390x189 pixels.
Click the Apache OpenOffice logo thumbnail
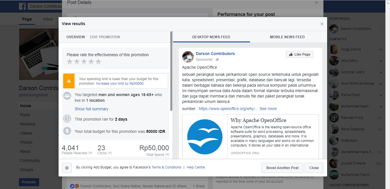205,137
